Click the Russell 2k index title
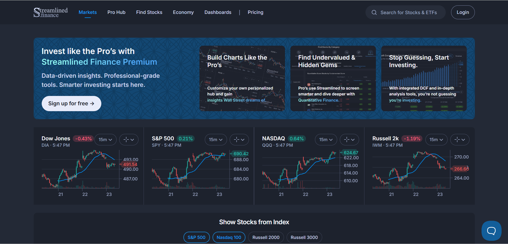The image size is (508, 244). [386, 138]
